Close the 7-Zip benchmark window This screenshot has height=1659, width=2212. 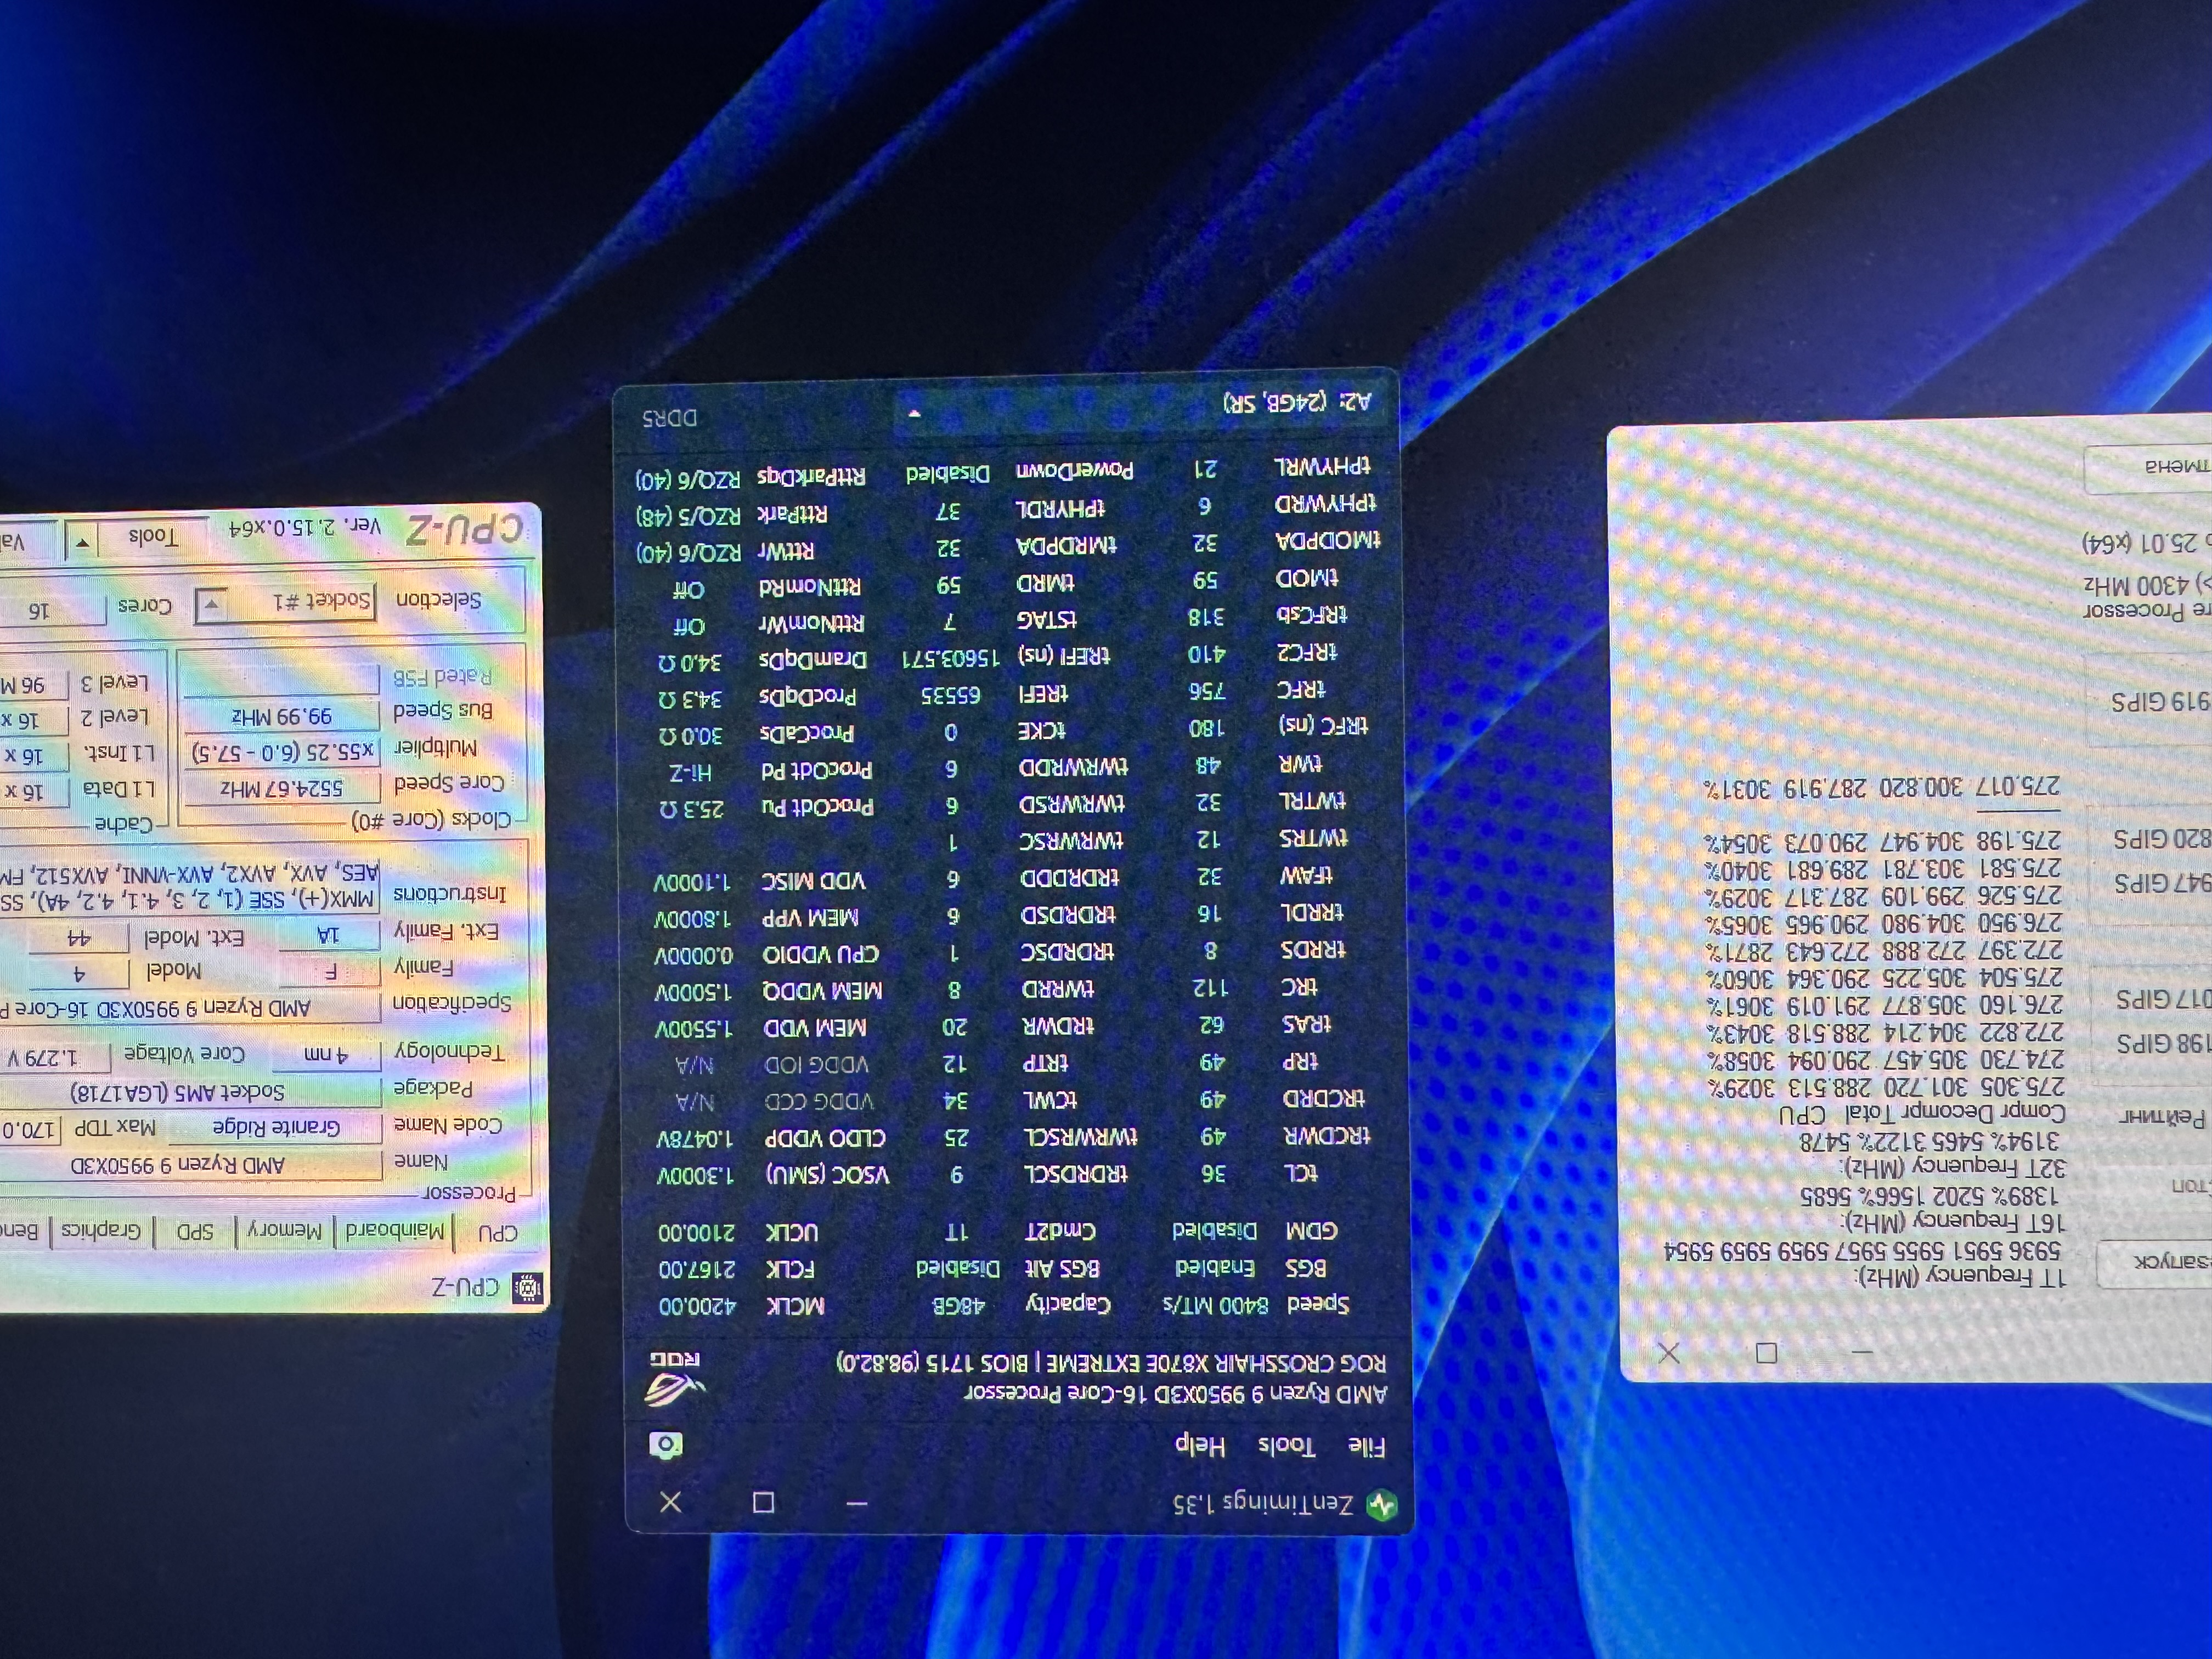point(1669,1353)
